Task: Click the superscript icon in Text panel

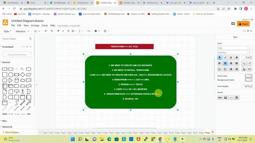Action: (x=249, y=64)
